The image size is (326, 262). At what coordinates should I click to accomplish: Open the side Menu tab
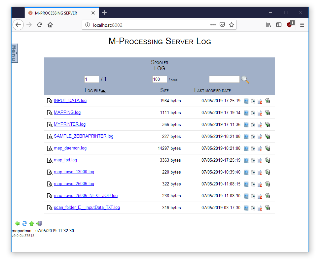[15, 53]
